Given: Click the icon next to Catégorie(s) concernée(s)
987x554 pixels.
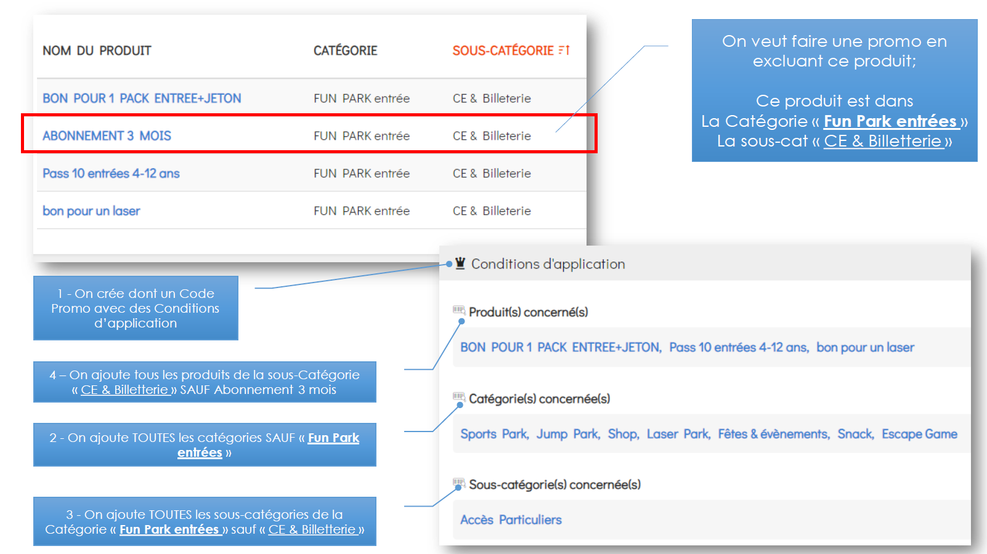Looking at the screenshot, I should pos(458,397).
